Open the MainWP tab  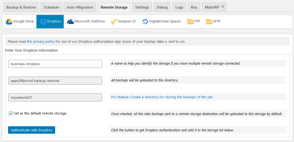tap(212, 7)
